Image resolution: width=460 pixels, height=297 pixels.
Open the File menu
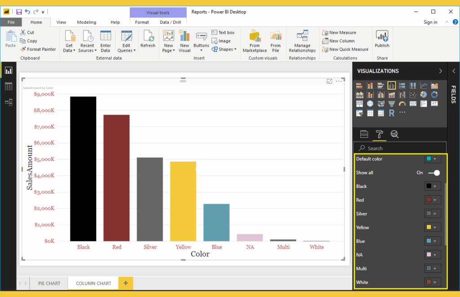click(x=11, y=22)
